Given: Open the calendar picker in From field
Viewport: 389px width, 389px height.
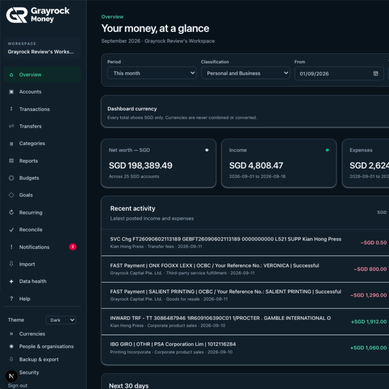Looking at the screenshot, I should pyautogui.click(x=376, y=73).
